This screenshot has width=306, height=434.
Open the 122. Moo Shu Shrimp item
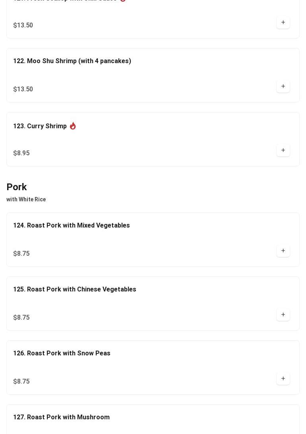pos(72,61)
